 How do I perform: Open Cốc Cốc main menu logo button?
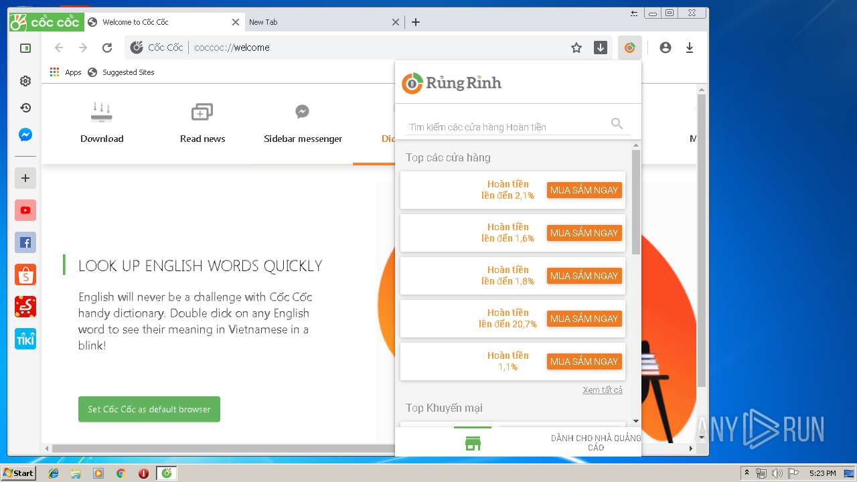pyautogui.click(x=46, y=22)
